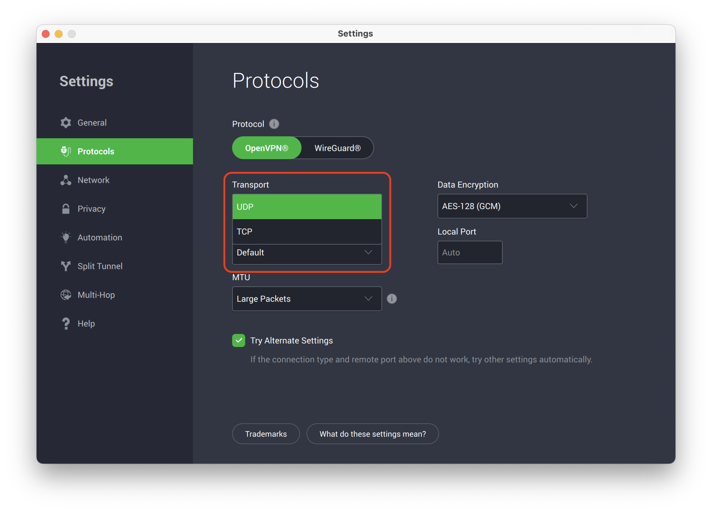Screen dimensions: 712x512
Task: Click the Network nodes icon
Action: coord(66,180)
